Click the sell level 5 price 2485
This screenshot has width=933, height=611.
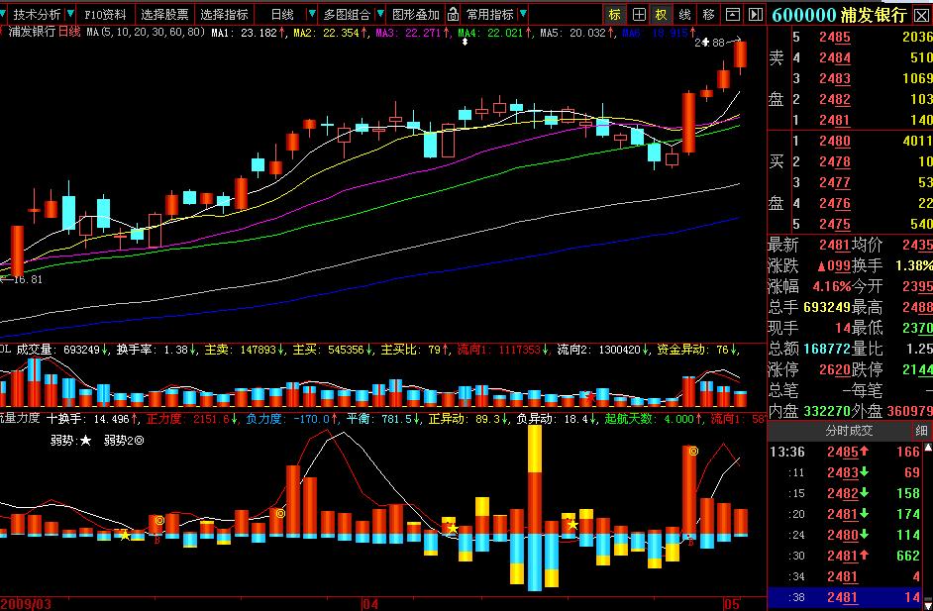click(834, 37)
